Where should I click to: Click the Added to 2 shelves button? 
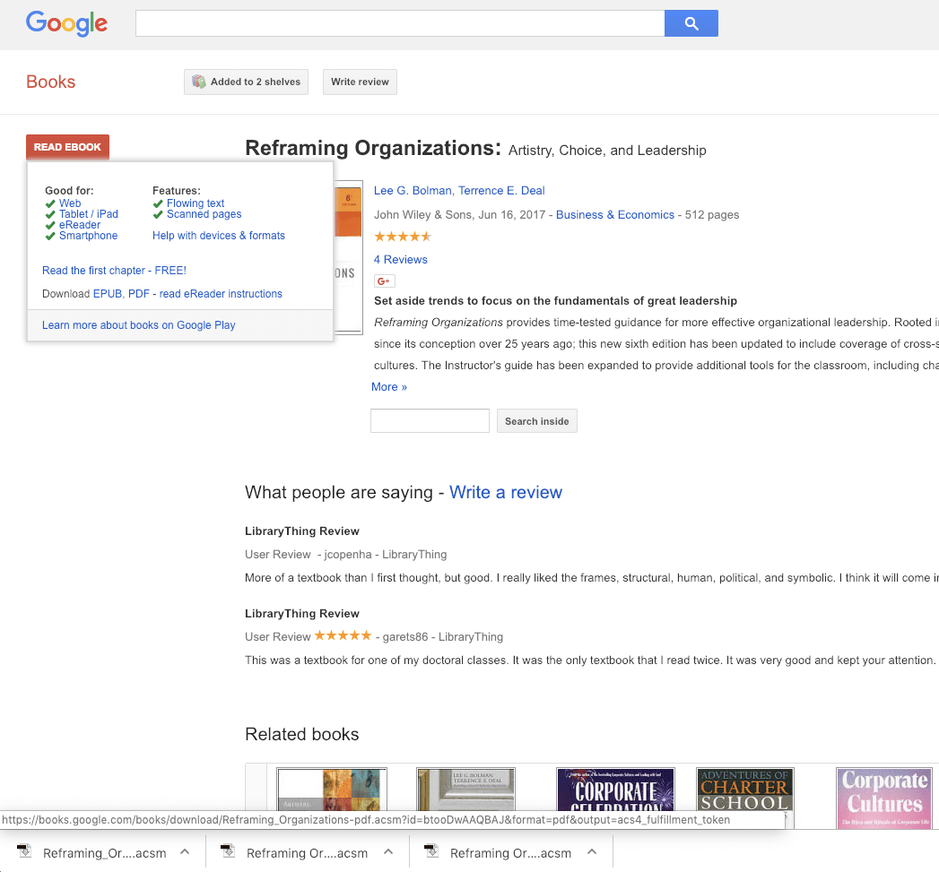pos(246,82)
